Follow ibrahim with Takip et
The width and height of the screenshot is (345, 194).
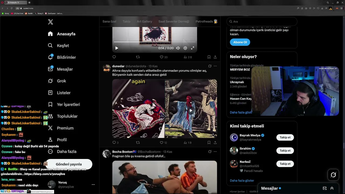285,151
